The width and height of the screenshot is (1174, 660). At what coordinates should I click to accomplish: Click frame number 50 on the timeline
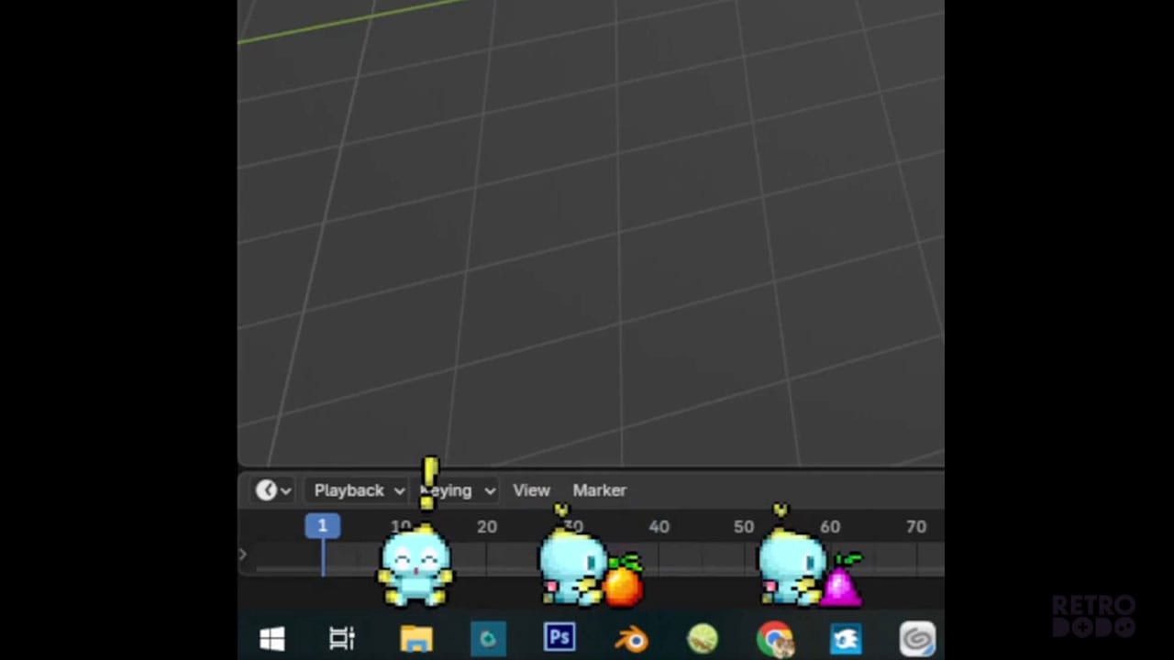coord(744,527)
